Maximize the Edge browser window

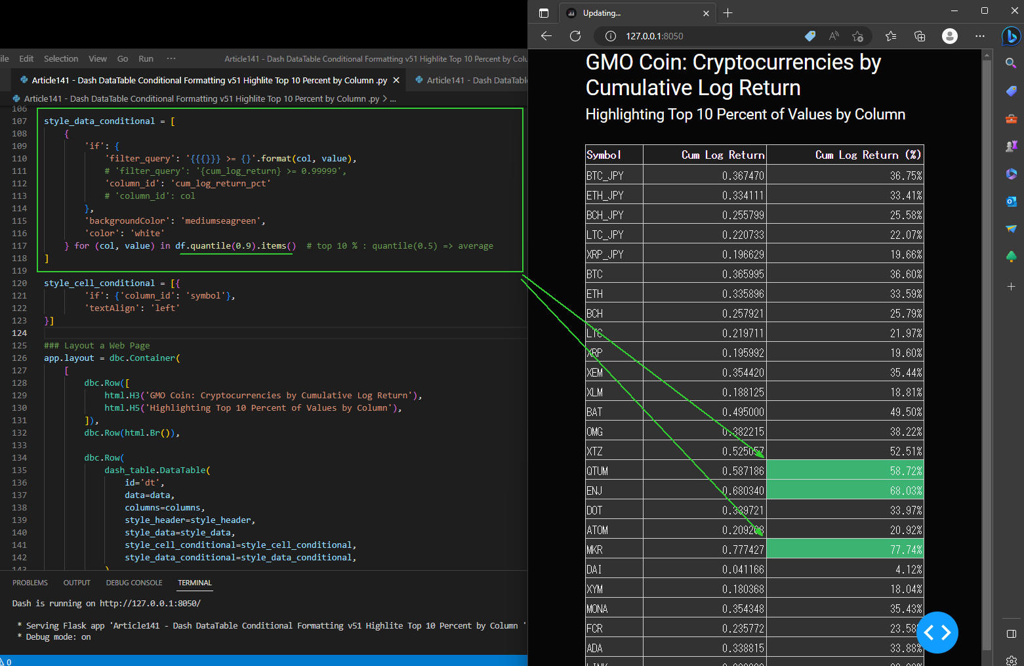tap(984, 10)
